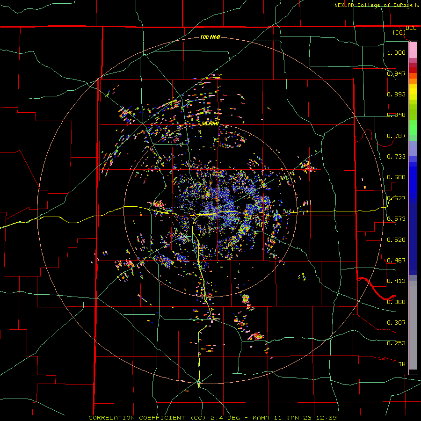
Task: Select the 0.573 scale value
Action: pyautogui.click(x=396, y=218)
